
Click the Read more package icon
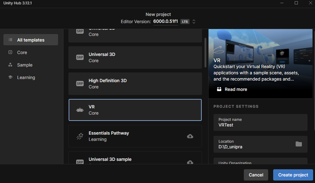219,89
